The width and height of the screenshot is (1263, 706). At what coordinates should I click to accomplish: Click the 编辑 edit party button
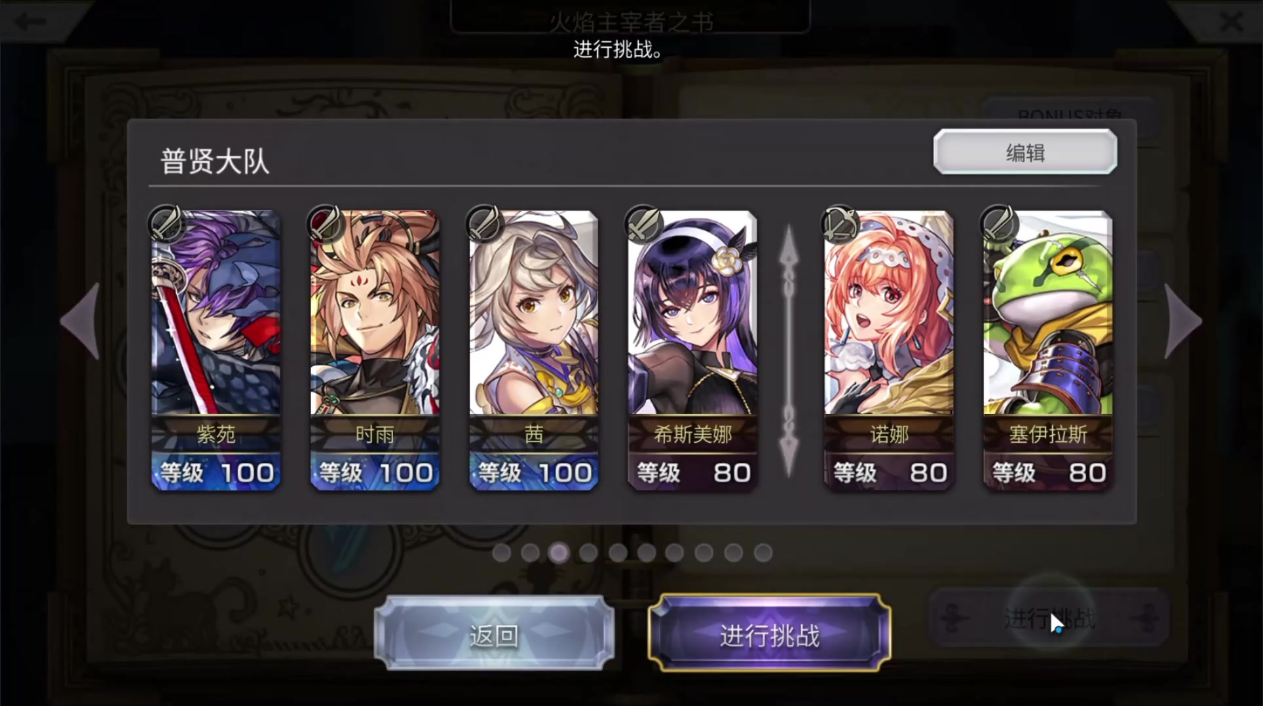pyautogui.click(x=1025, y=152)
